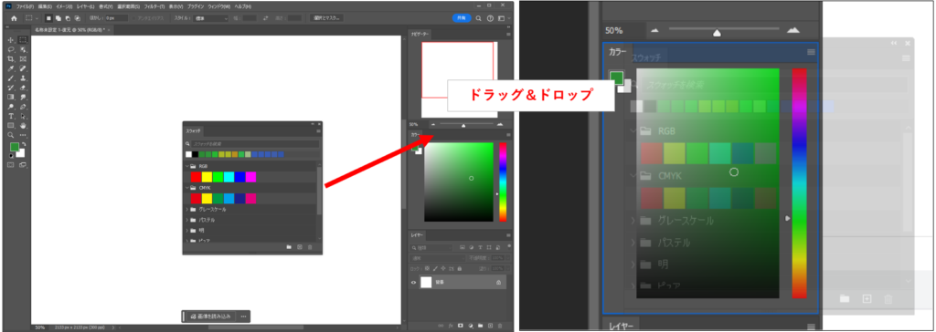Pick yellow swatch in RGB folder

pyautogui.click(x=207, y=177)
